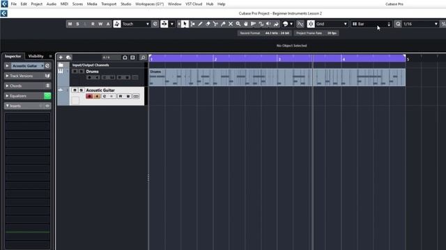Image resolution: width=446 pixels, height=250 pixels.
Task: Expand the Track Versions inspector section
Action: [x=7, y=76]
